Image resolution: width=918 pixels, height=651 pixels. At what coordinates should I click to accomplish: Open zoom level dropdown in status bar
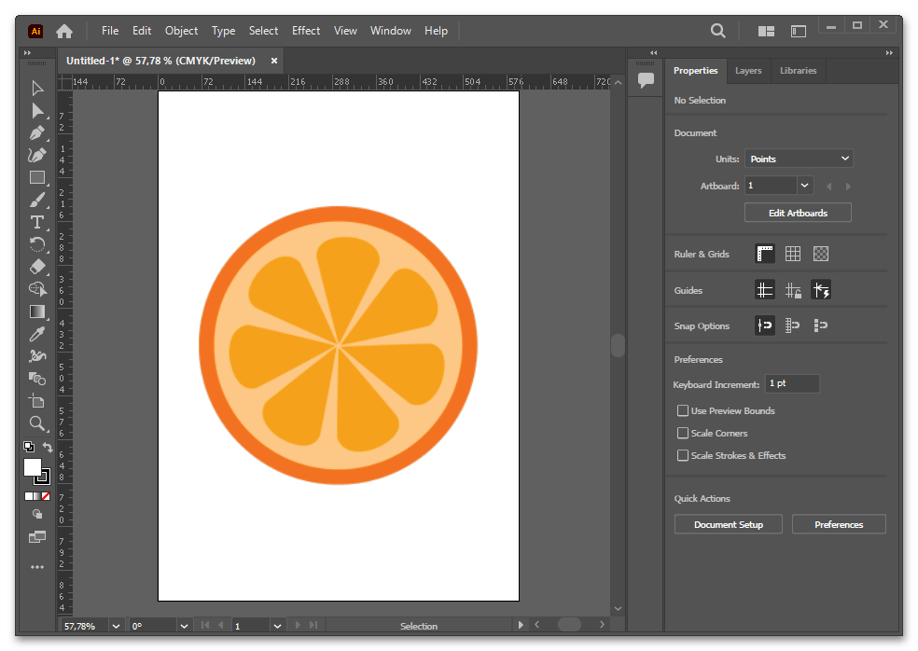click(x=116, y=626)
